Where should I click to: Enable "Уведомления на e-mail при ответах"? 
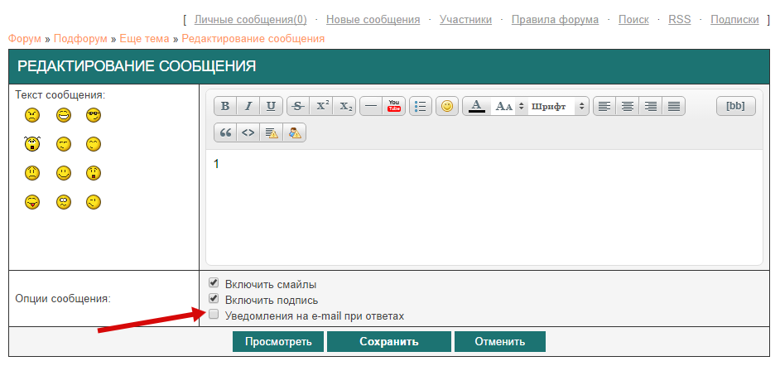214,315
